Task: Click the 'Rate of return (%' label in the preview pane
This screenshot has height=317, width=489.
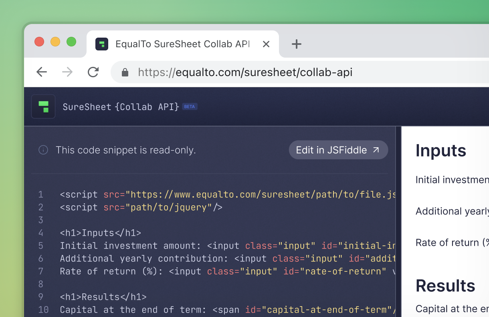Action: pos(452,243)
